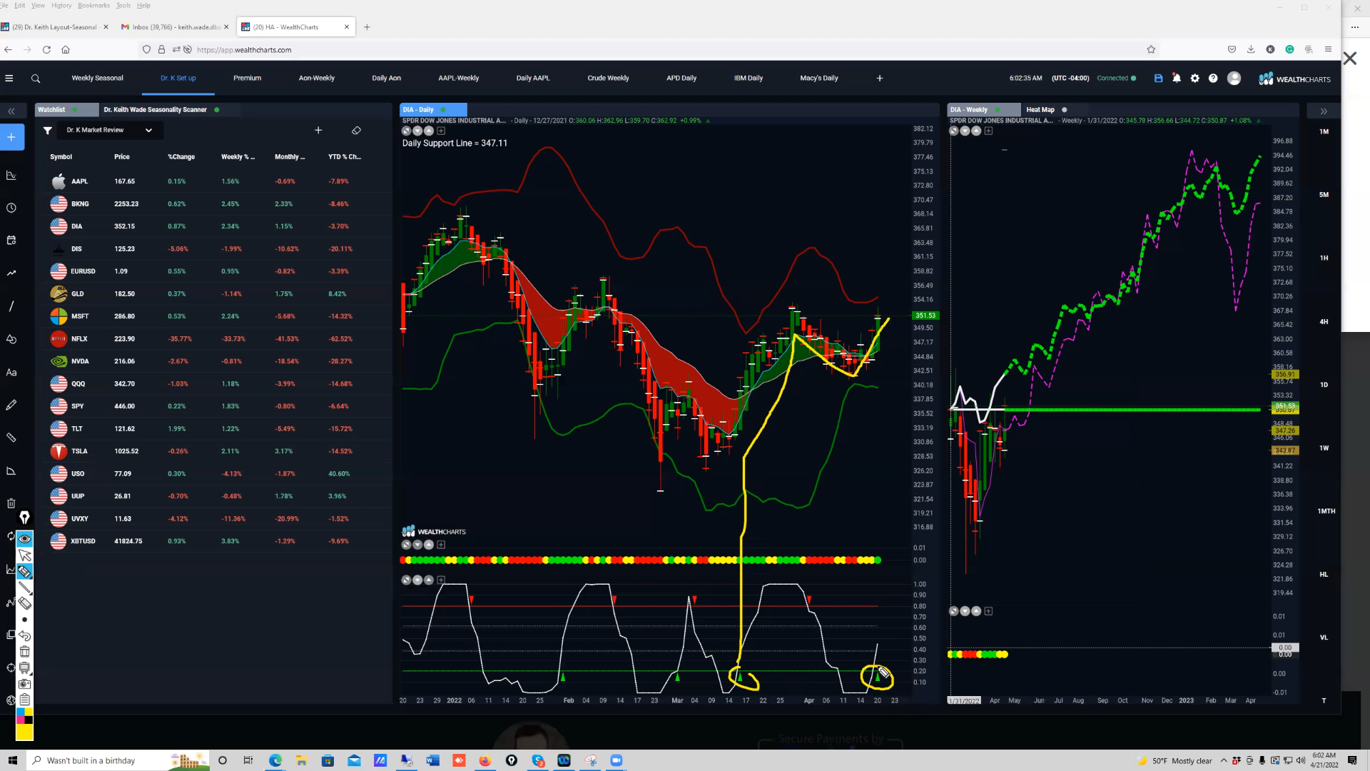The width and height of the screenshot is (1370, 771).
Task: Open the symbol search magnifier
Action: point(36,79)
